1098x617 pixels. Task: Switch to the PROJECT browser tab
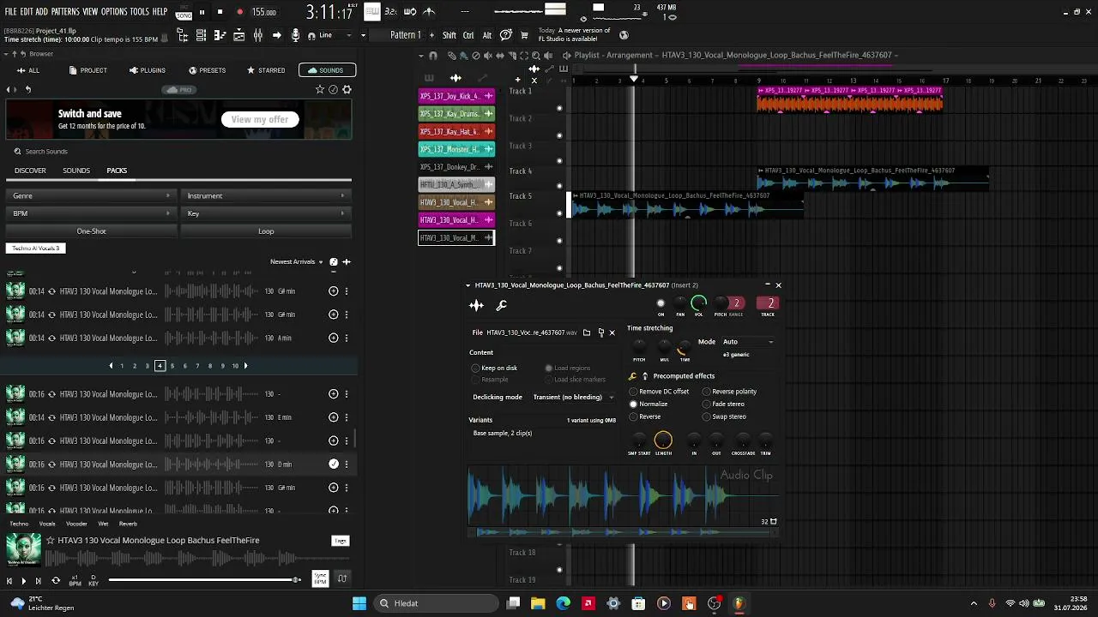point(88,70)
